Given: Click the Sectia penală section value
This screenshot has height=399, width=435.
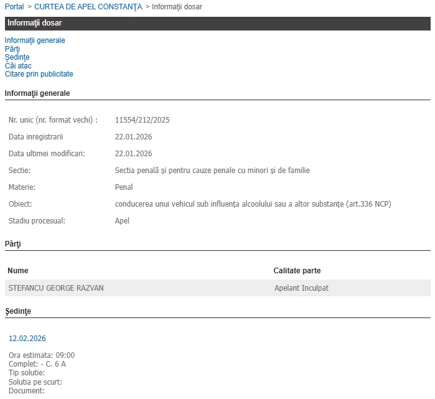Looking at the screenshot, I should (x=212, y=171).
